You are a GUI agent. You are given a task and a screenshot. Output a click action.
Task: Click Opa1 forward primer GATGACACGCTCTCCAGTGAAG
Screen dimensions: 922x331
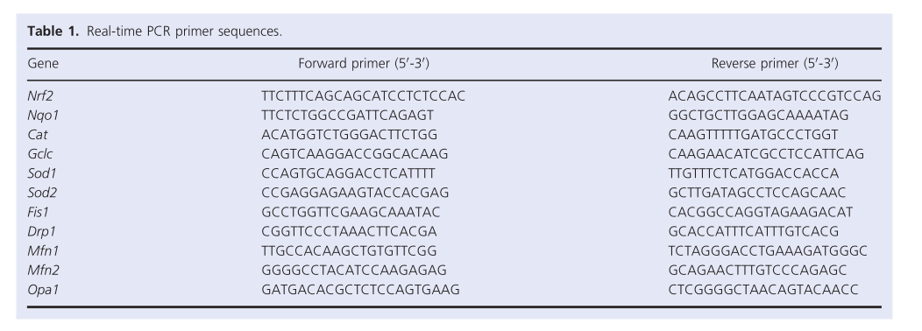[360, 290]
